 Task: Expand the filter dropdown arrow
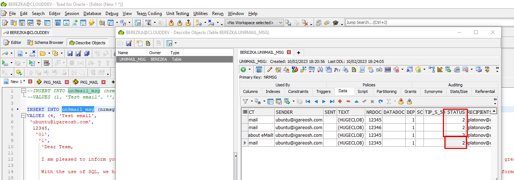[x=251, y=101]
